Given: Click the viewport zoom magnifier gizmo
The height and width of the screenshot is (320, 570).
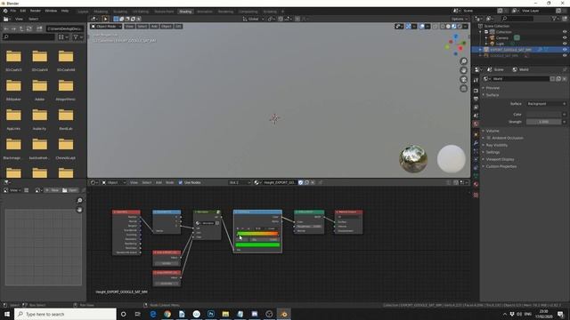Looking at the screenshot, I should click(463, 61).
